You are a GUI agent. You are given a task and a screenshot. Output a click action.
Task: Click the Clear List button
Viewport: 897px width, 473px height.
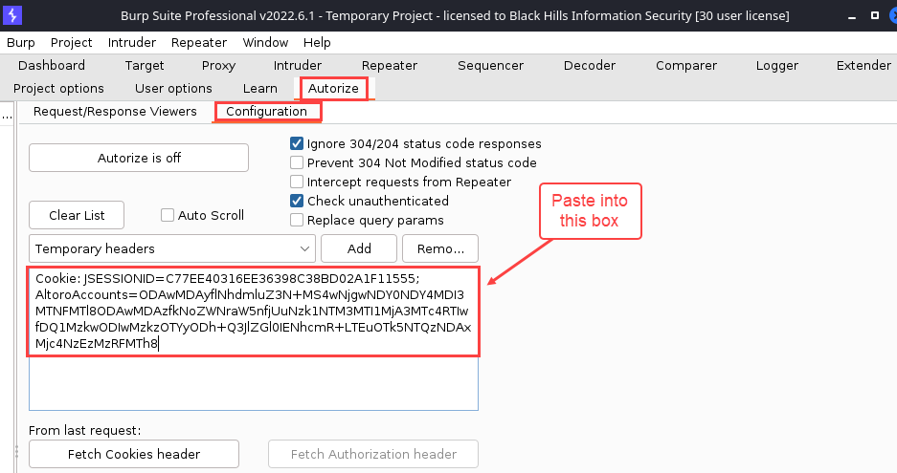pyautogui.click(x=77, y=215)
